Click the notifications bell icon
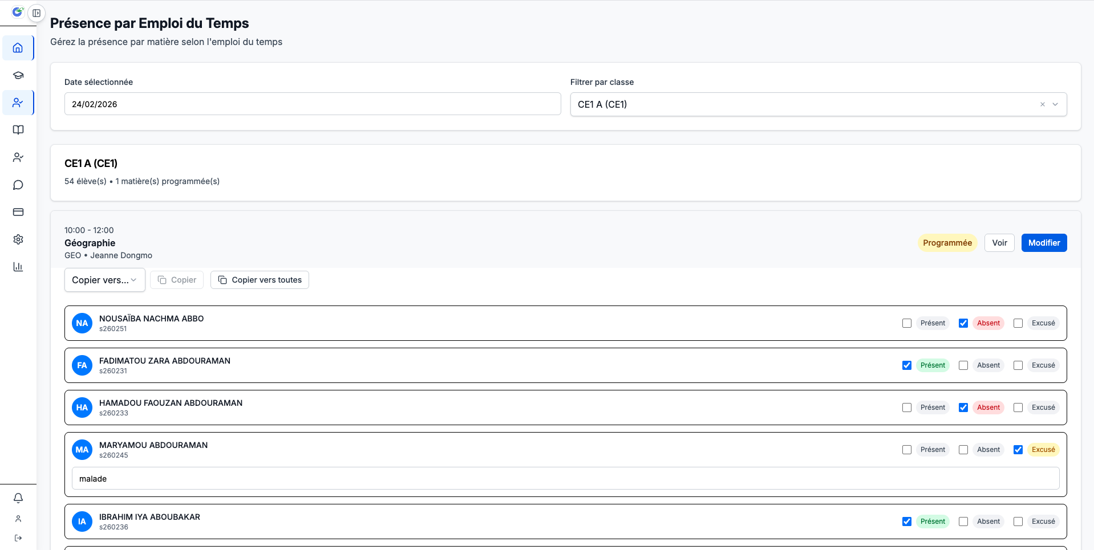The height and width of the screenshot is (550, 1094). tap(18, 498)
